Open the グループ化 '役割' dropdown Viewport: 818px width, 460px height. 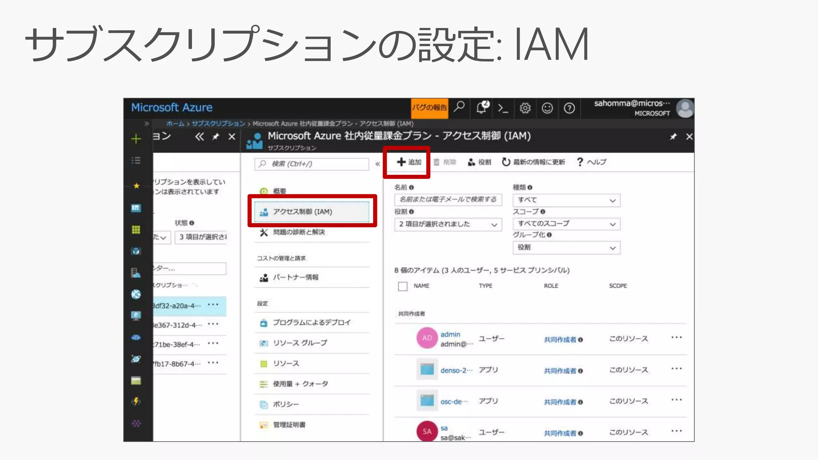(566, 248)
